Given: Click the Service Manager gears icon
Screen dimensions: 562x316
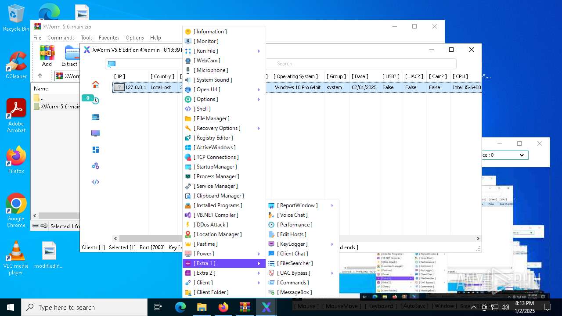Looking at the screenshot, I should pos(188,186).
